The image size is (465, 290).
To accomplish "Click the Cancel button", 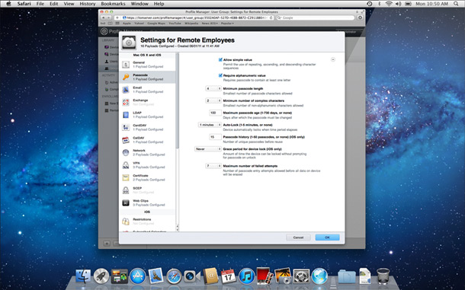I will [298, 237].
